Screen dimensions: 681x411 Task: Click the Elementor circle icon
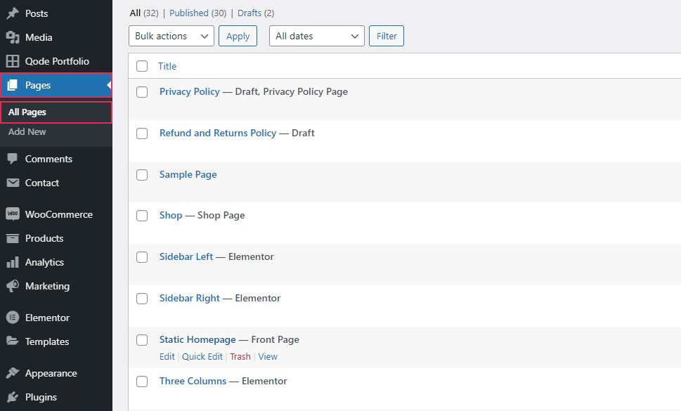13,318
